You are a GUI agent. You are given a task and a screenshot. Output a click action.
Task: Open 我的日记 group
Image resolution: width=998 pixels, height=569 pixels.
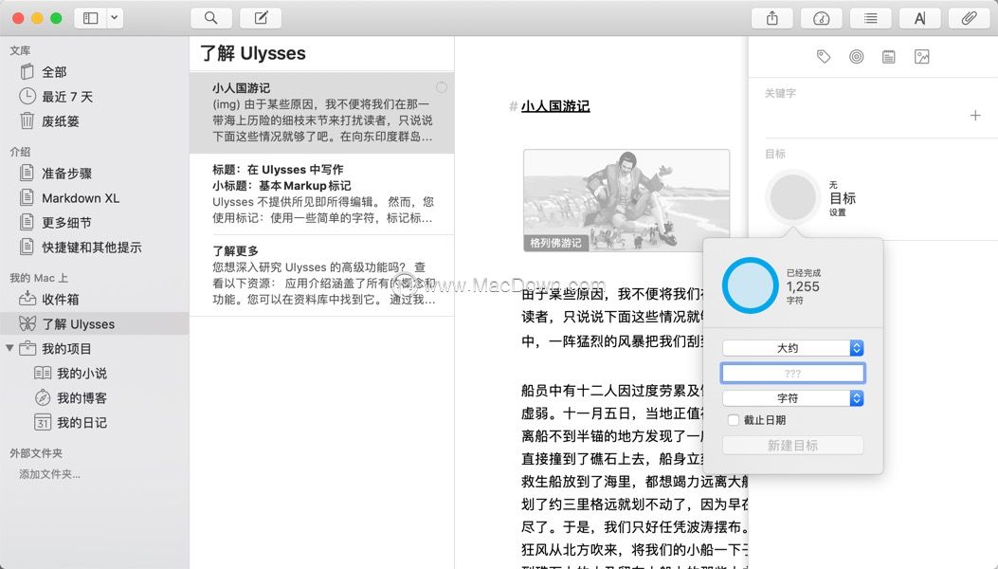point(94,422)
